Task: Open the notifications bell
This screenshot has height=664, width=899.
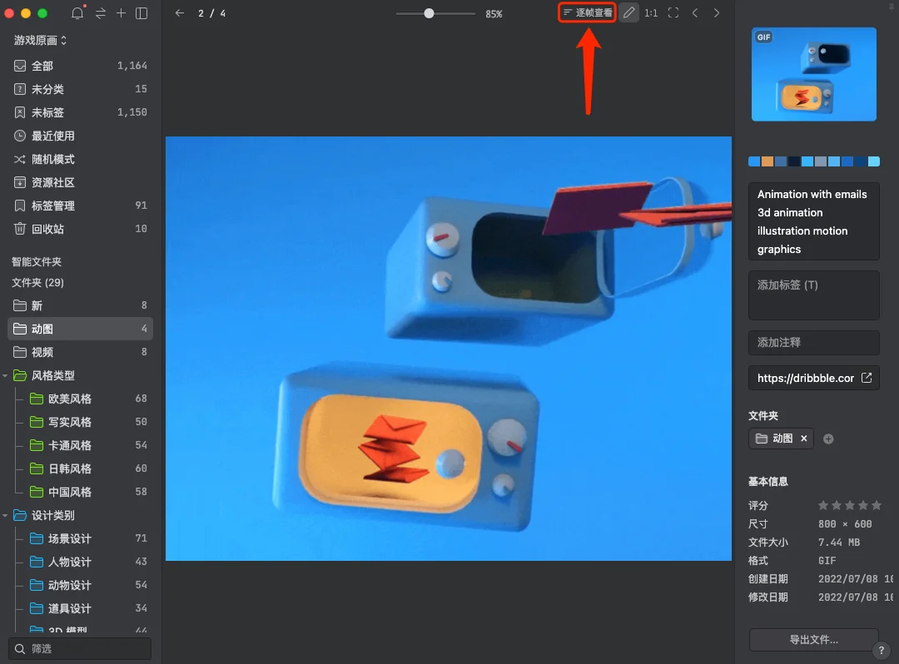Action: click(x=77, y=13)
